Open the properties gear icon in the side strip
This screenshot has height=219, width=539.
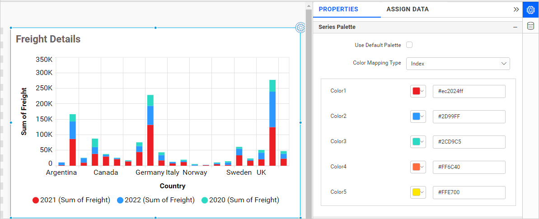click(530, 9)
